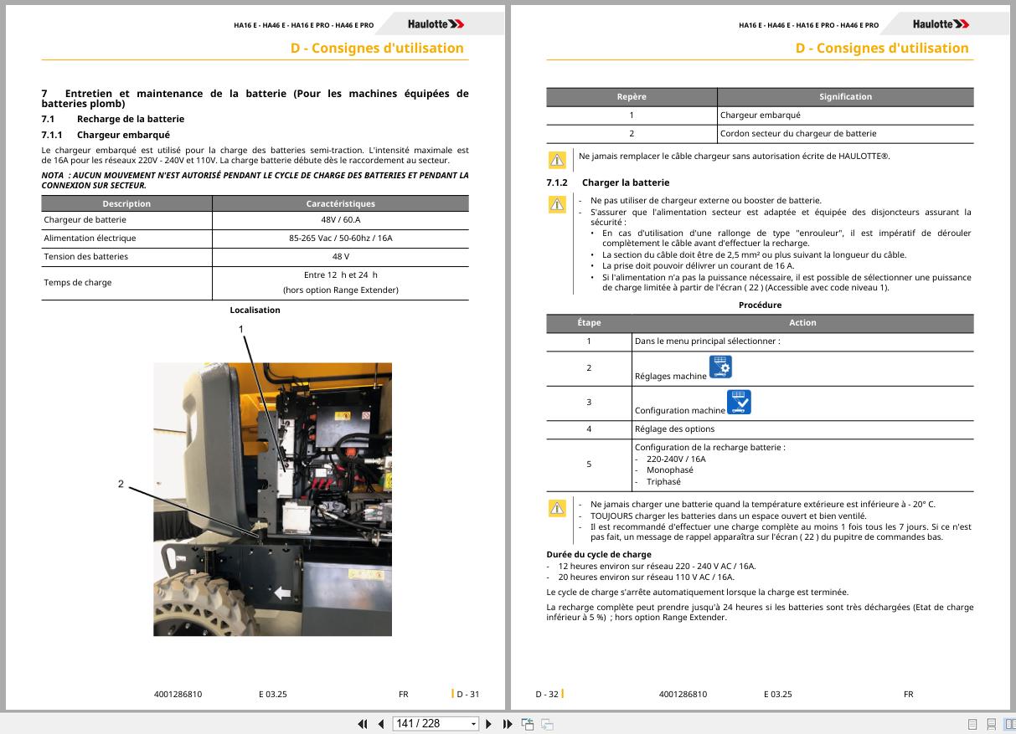Click the 'Étape' column header
Viewport: 1016px width, 734px height.
pyautogui.click(x=589, y=323)
